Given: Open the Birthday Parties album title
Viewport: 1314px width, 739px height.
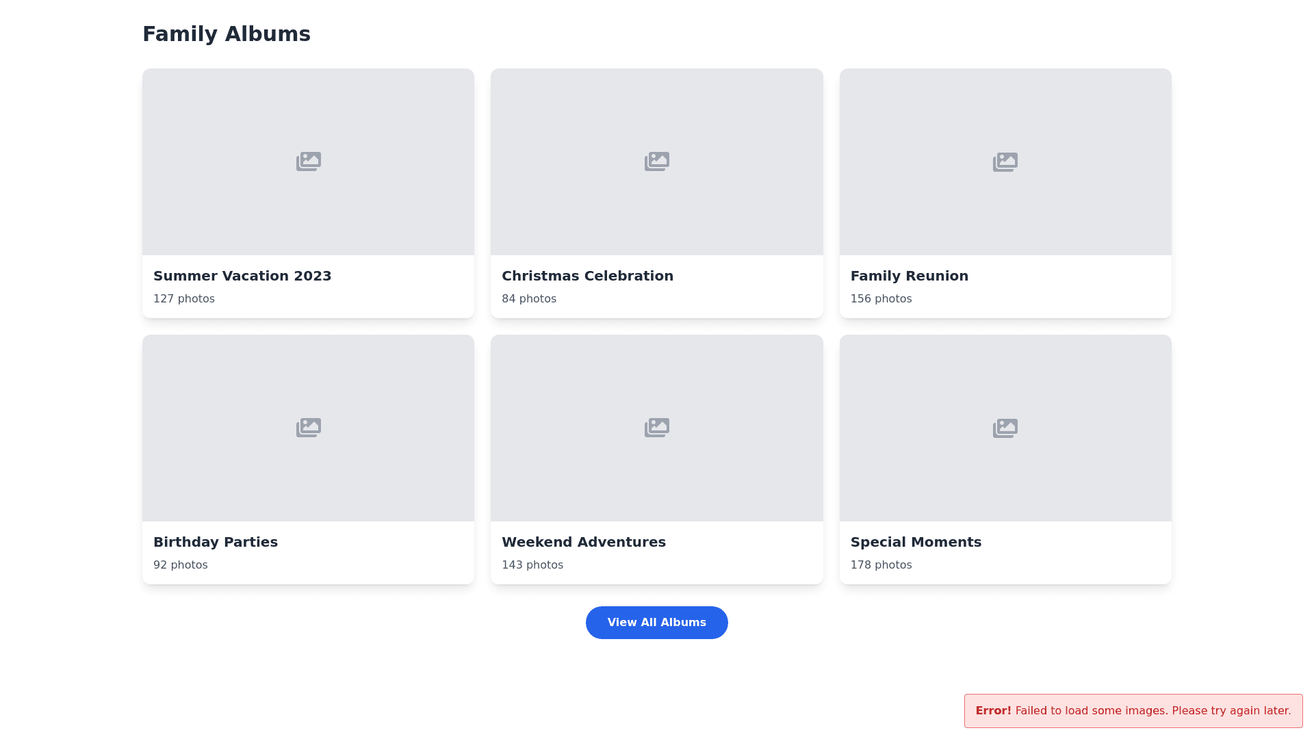Looking at the screenshot, I should click(216, 542).
